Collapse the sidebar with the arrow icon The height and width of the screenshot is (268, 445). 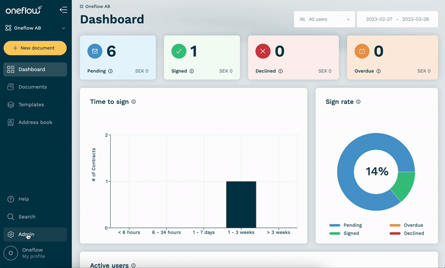(63, 10)
